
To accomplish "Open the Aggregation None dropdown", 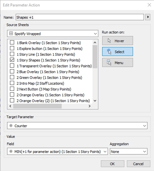I will point(129,151).
